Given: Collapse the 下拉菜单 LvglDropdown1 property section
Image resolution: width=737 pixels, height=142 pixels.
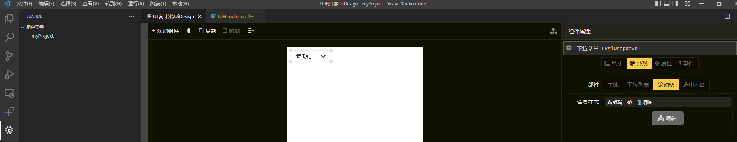Looking at the screenshot, I should click(569, 48).
